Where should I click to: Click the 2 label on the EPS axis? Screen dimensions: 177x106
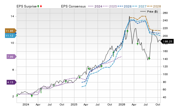point(13,97)
